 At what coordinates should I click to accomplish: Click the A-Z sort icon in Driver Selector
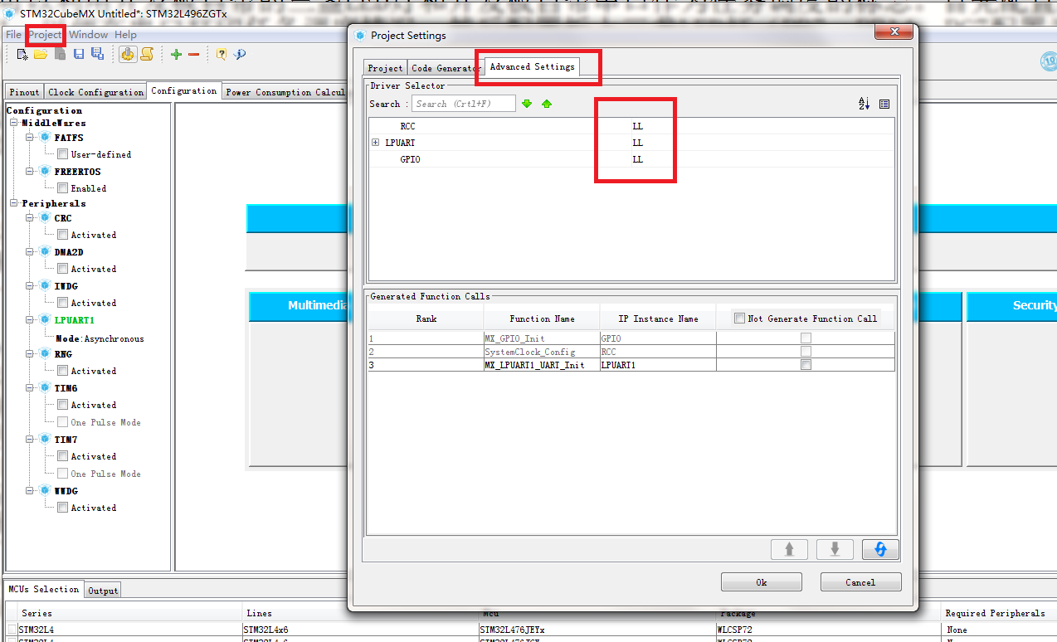(x=864, y=104)
